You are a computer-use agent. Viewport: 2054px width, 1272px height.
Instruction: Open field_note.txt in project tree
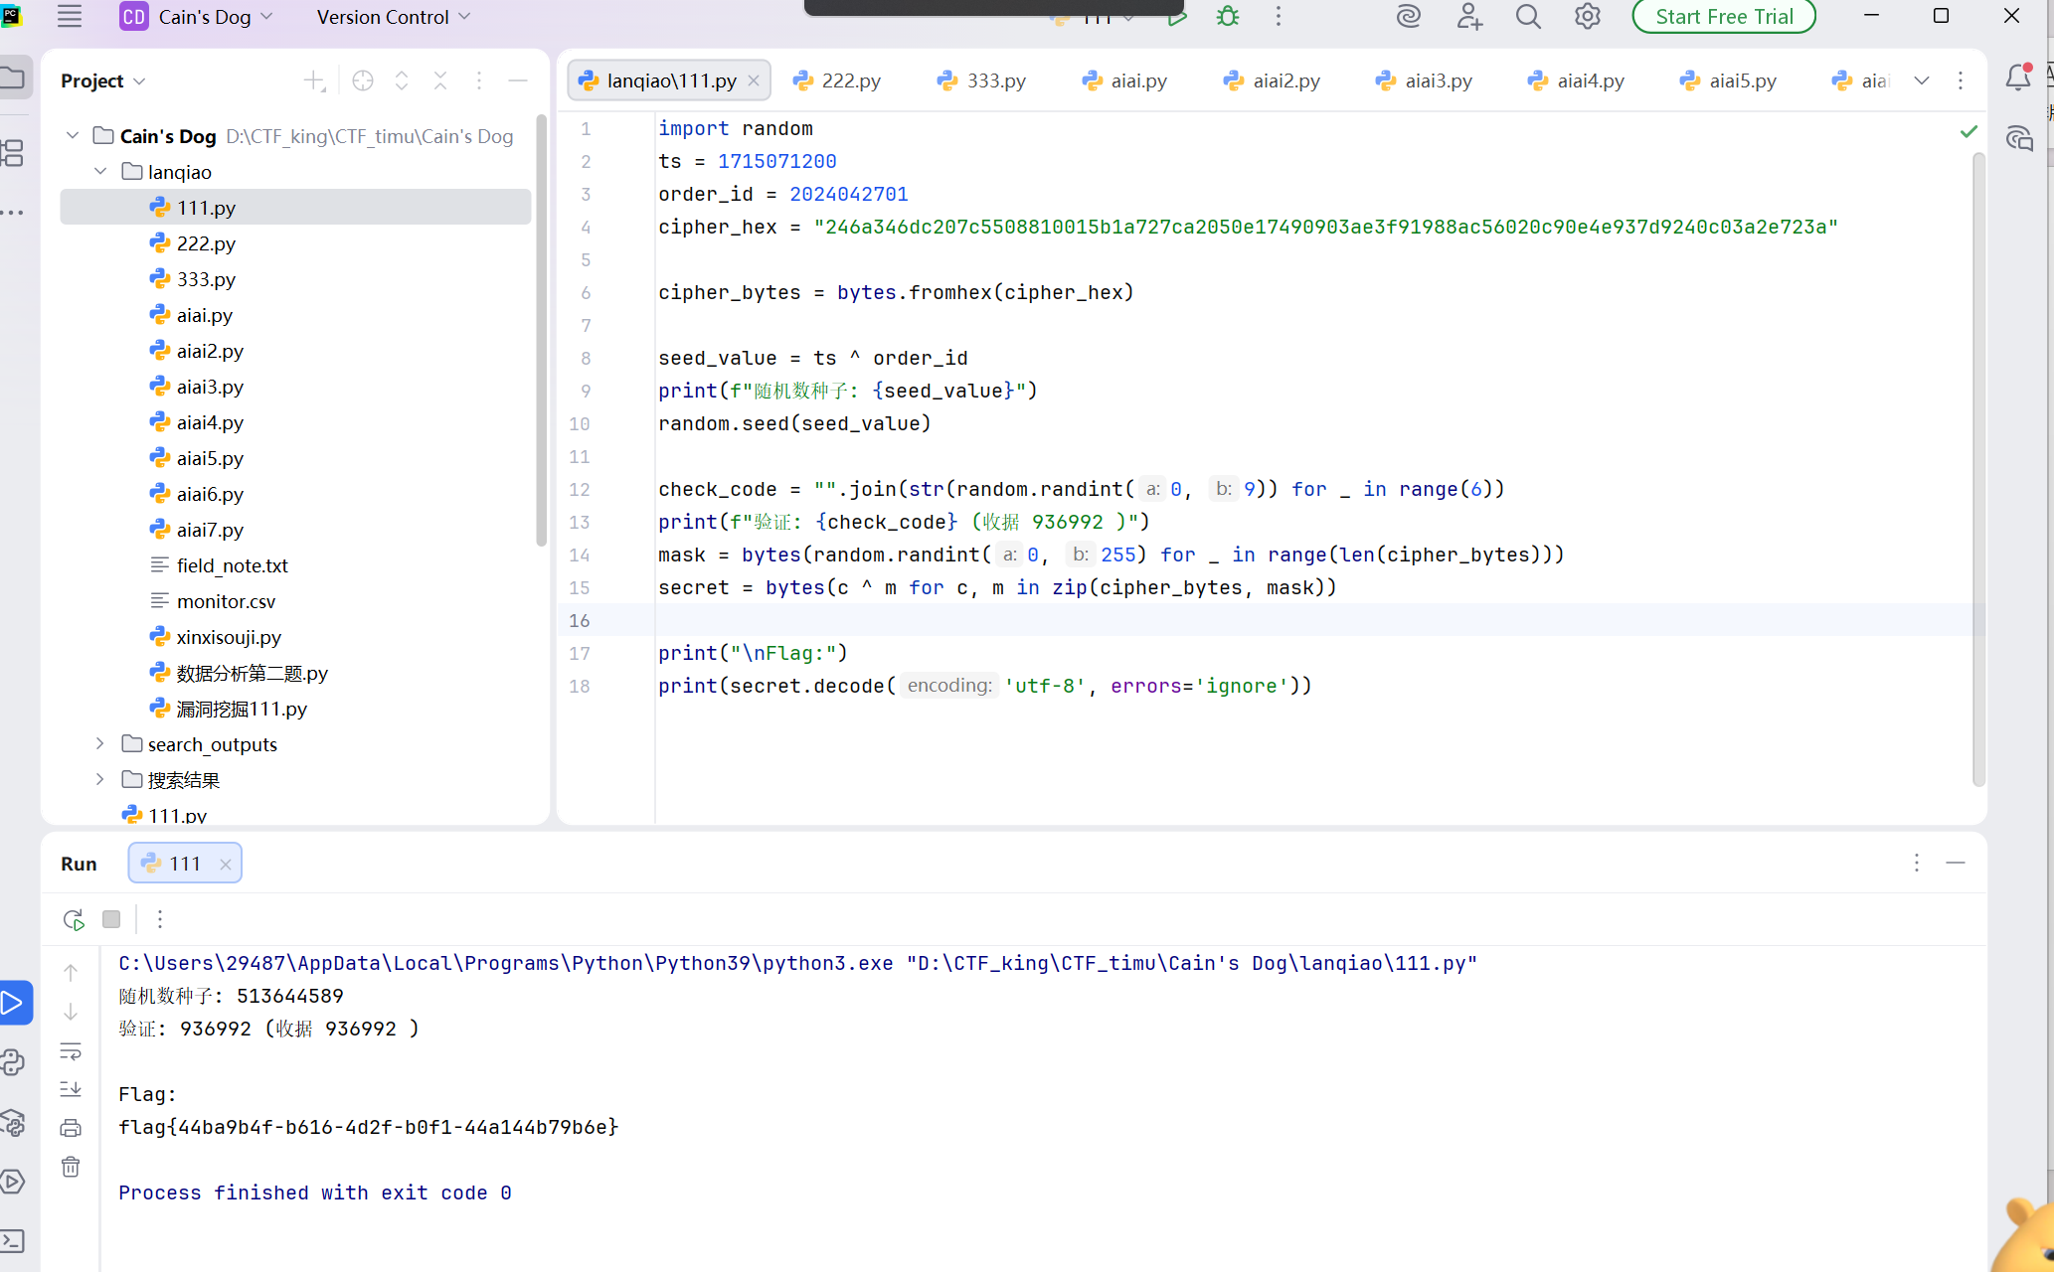(232, 565)
